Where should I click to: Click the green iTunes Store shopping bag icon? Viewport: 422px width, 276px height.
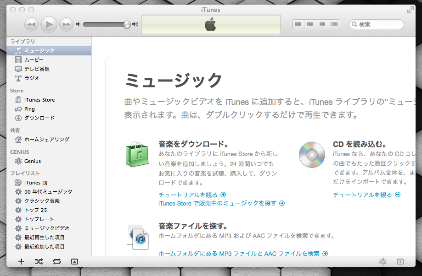tap(137, 155)
